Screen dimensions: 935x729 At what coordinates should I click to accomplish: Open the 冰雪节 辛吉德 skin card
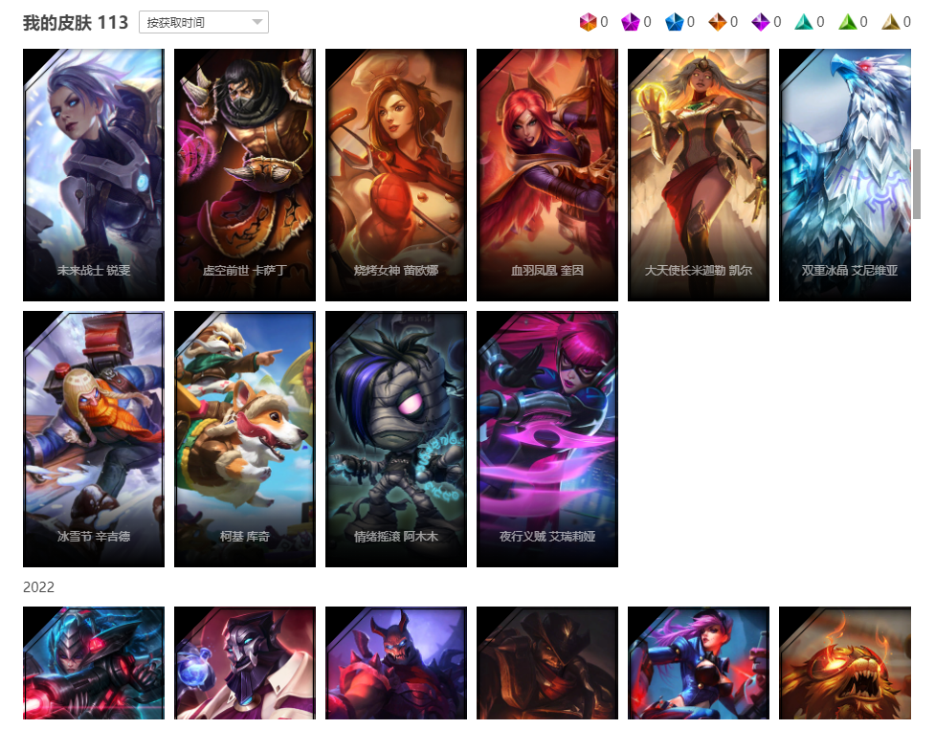click(94, 439)
